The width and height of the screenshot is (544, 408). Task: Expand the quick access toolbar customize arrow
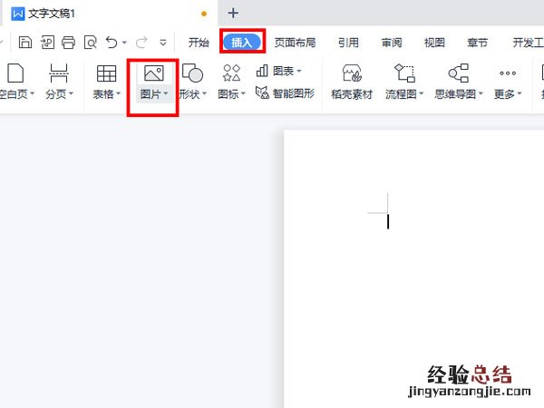[x=163, y=42]
